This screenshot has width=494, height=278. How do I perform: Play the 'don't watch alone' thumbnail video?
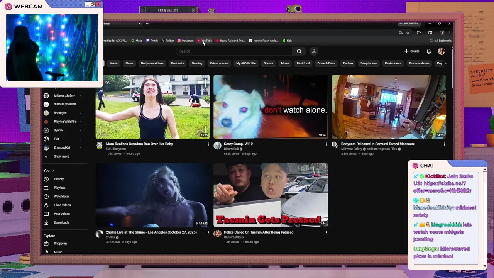pos(271,107)
